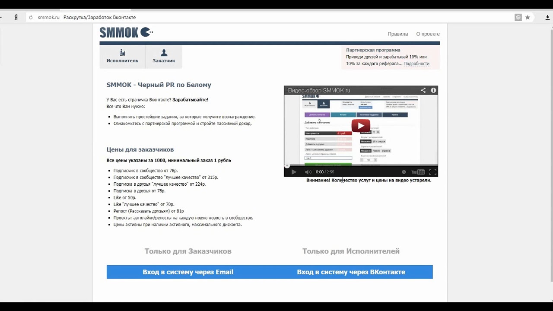Open the Правила page
The height and width of the screenshot is (311, 553).
(397, 34)
